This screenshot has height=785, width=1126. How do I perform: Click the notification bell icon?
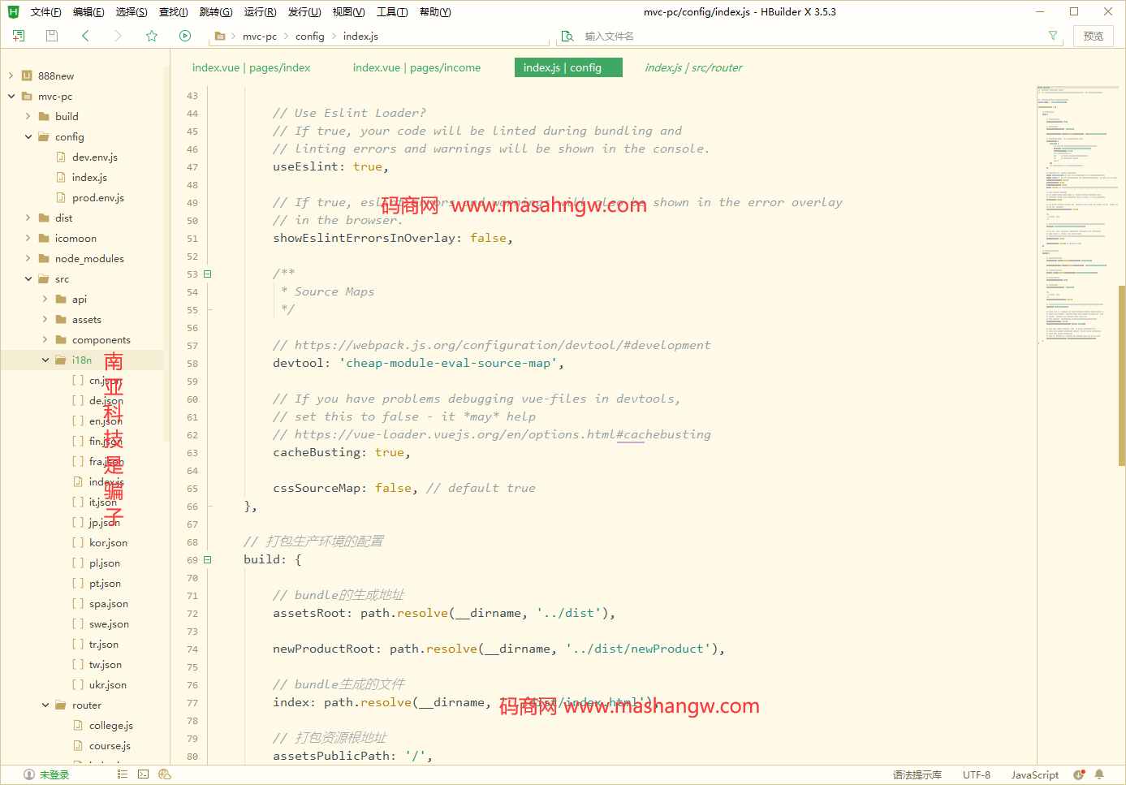[1099, 774]
